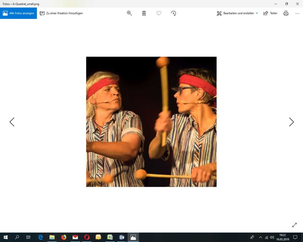Open Excel from the taskbar

coord(110,237)
